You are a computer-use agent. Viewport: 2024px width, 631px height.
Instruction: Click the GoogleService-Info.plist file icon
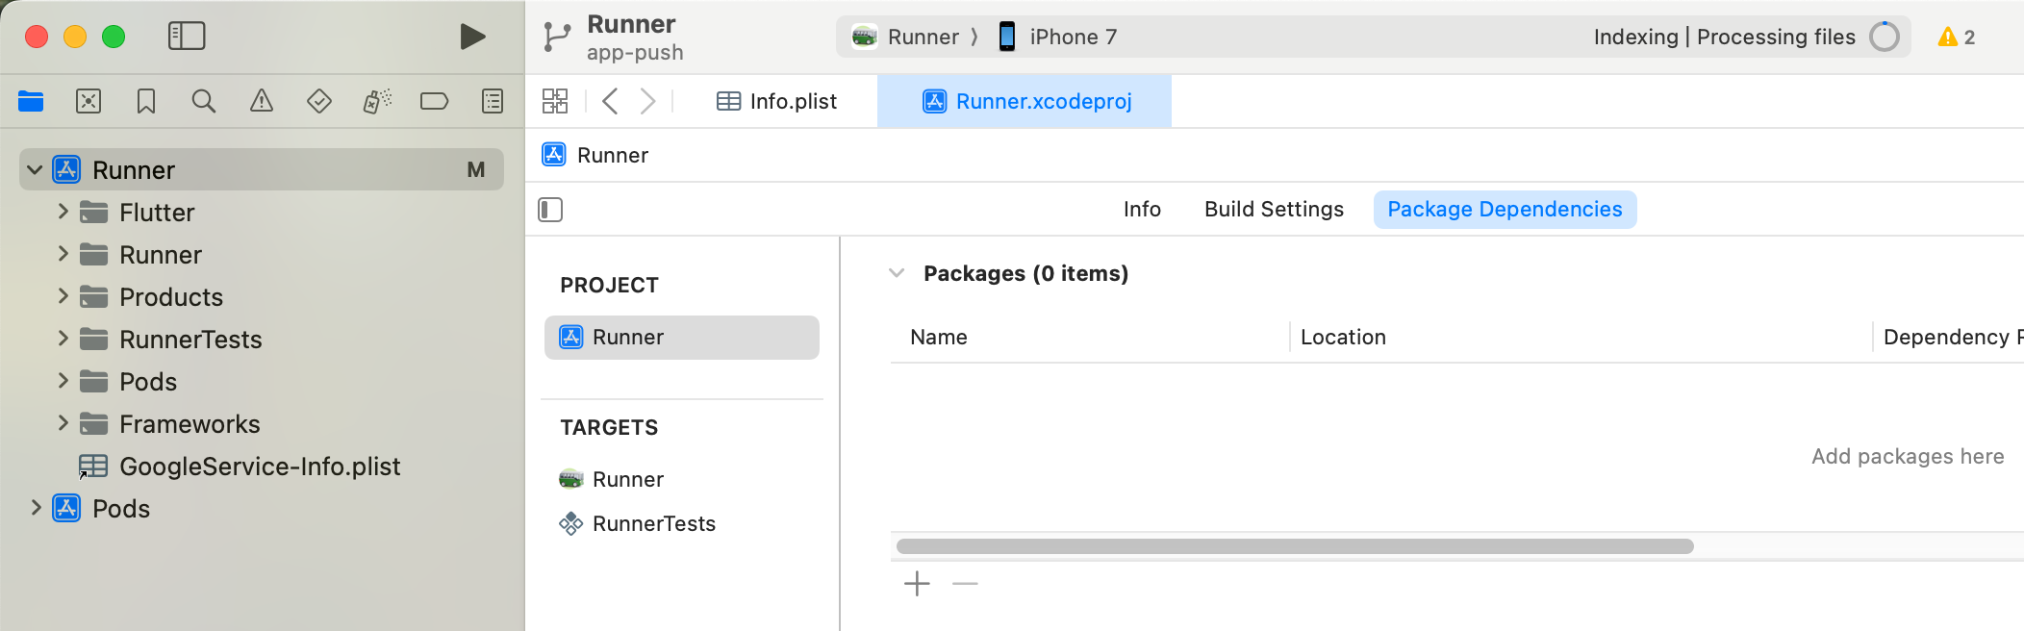[93, 467]
